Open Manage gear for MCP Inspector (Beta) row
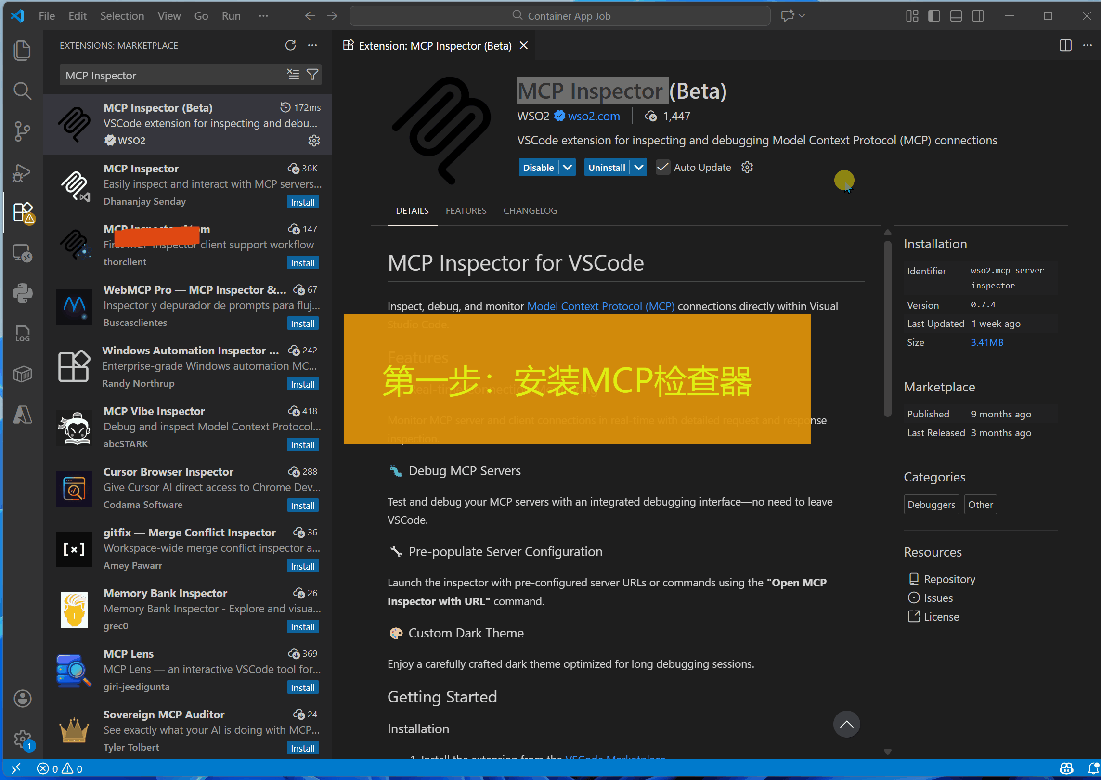This screenshot has height=780, width=1101. tap(314, 141)
